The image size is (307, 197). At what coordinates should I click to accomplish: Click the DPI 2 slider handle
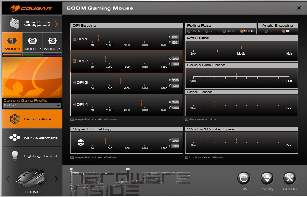(106, 59)
